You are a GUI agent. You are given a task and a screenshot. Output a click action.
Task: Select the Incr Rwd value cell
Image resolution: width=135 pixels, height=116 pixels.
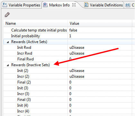coord(100,53)
